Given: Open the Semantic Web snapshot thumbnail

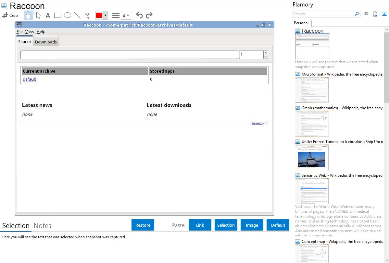Looking at the screenshot, I should tap(312, 191).
